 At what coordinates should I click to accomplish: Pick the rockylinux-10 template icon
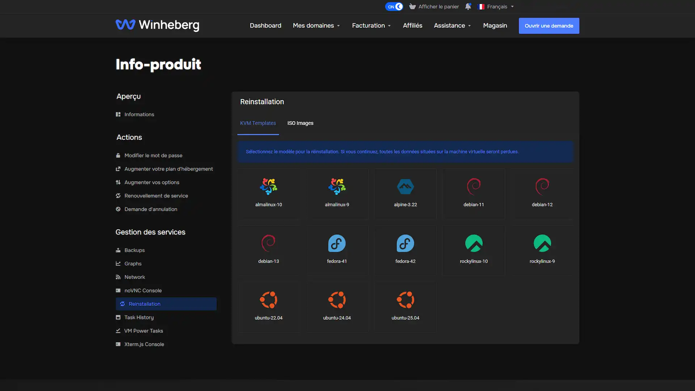click(x=474, y=243)
